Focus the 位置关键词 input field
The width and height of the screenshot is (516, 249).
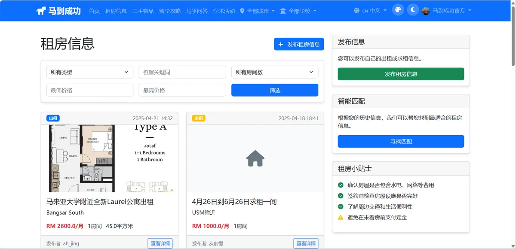(182, 72)
